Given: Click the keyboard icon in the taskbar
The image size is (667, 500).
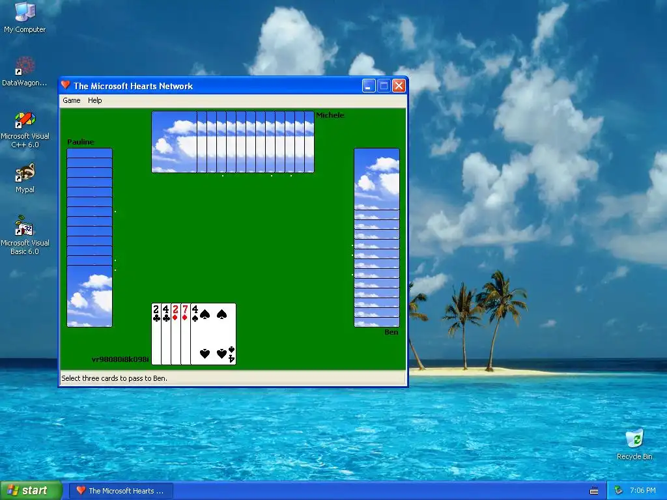Looking at the screenshot, I should (594, 491).
